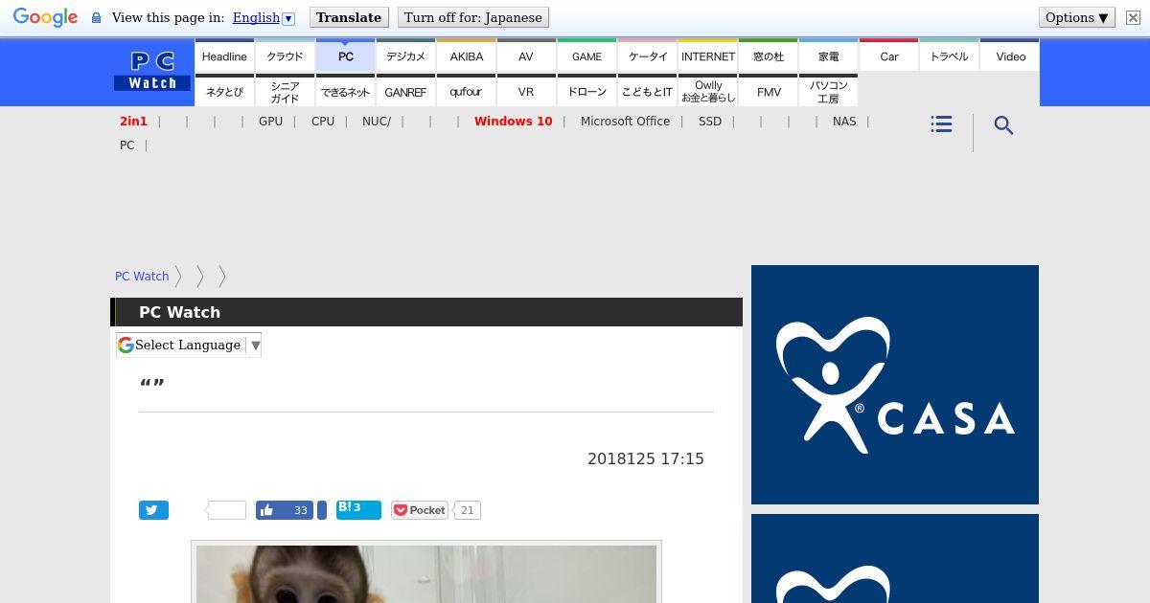Open the AV tab
1150x603 pixels.
(526, 56)
